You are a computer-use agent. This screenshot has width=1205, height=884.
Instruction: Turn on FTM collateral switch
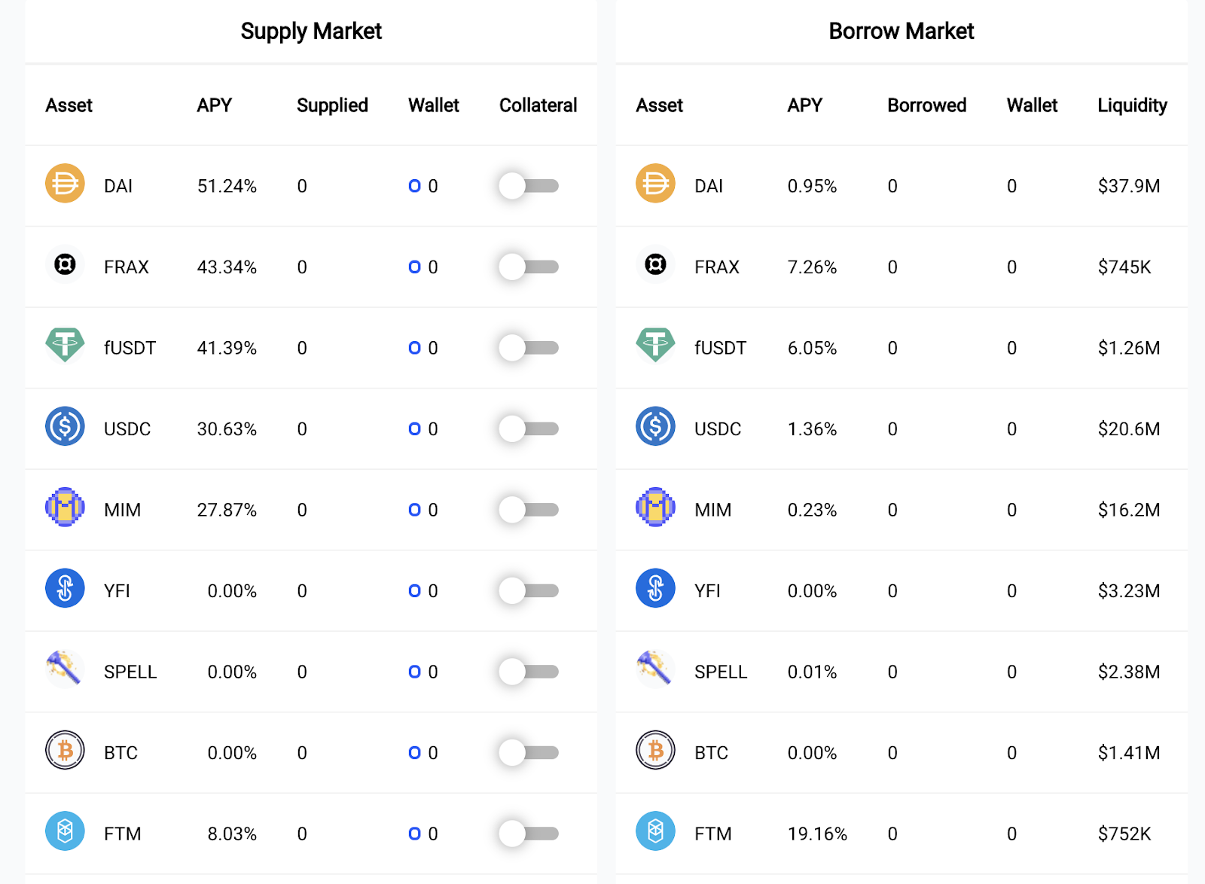click(528, 834)
